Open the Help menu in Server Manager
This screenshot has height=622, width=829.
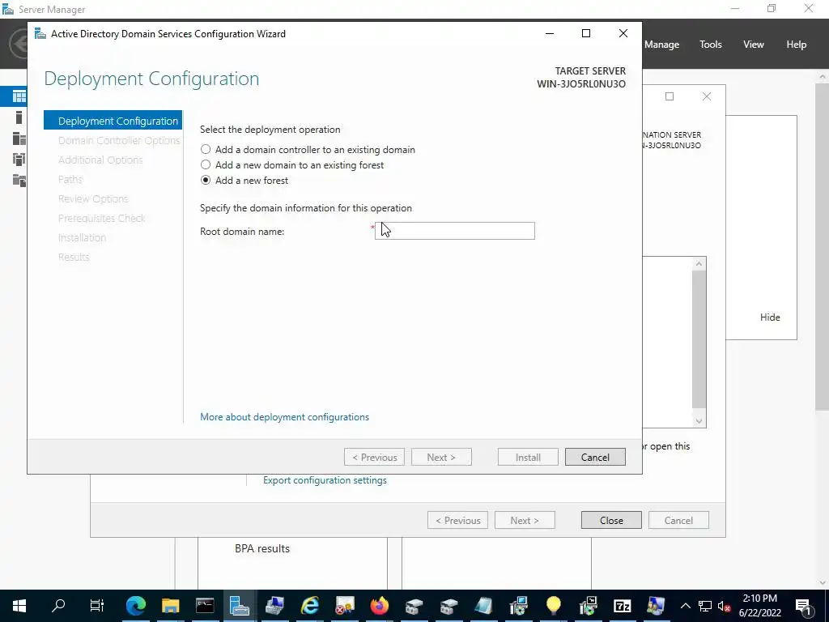[x=797, y=45]
